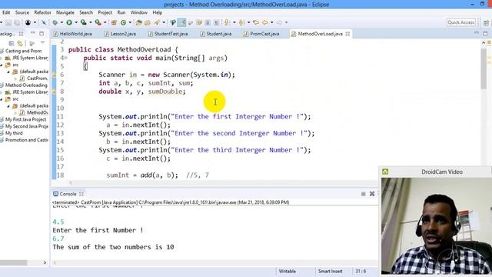Minimize the Package Explorer panel

32,32
